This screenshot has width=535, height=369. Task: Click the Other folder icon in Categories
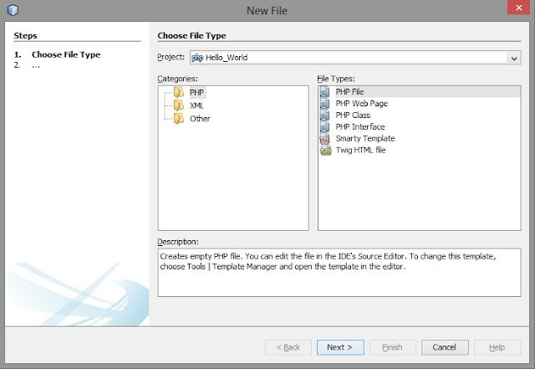click(179, 119)
